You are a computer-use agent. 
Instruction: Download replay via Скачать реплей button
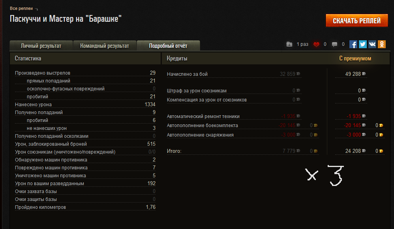coord(356,21)
